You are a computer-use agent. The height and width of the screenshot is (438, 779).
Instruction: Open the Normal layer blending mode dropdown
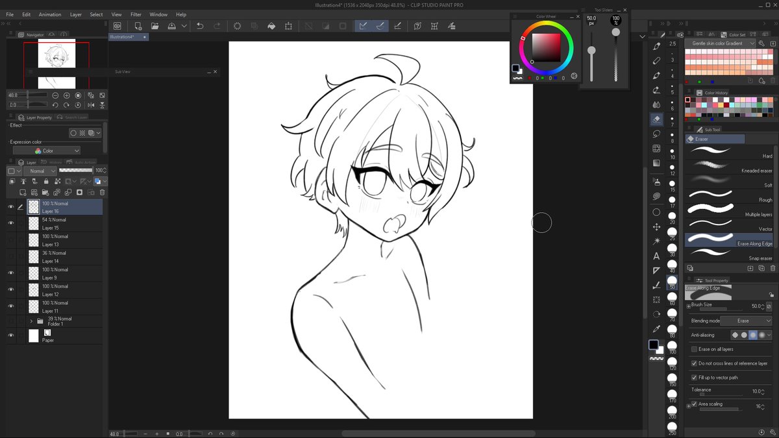point(41,171)
